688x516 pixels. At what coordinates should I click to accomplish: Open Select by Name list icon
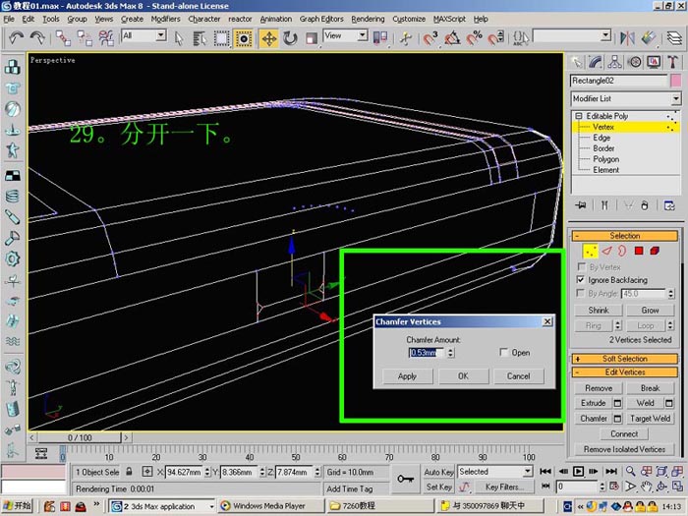(201, 38)
